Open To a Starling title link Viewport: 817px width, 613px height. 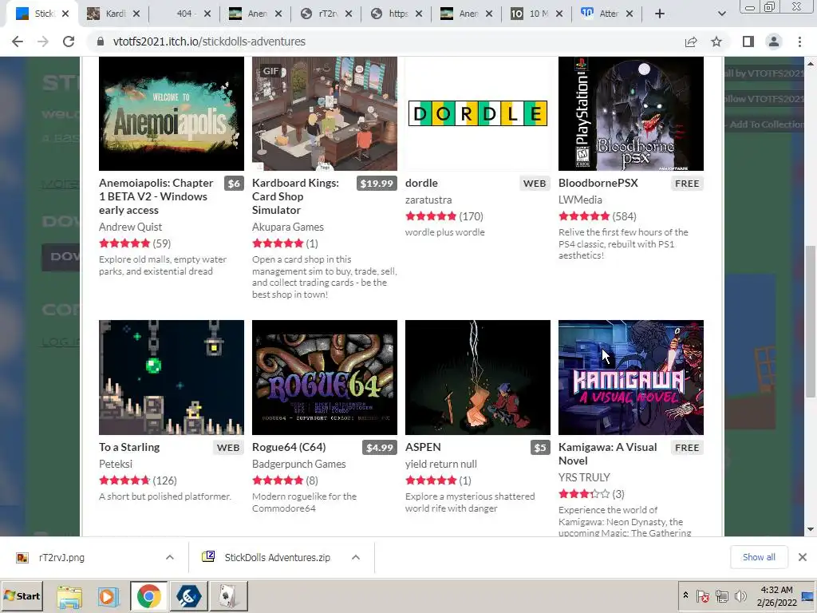[129, 447]
